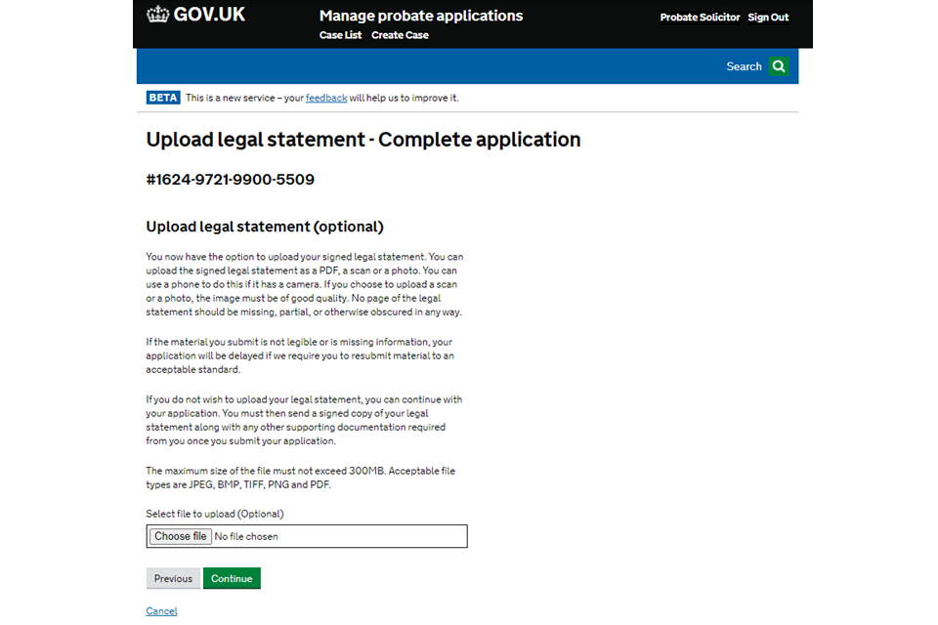The image size is (938, 625).
Task: Open the Create Case menu item
Action: pos(400,35)
